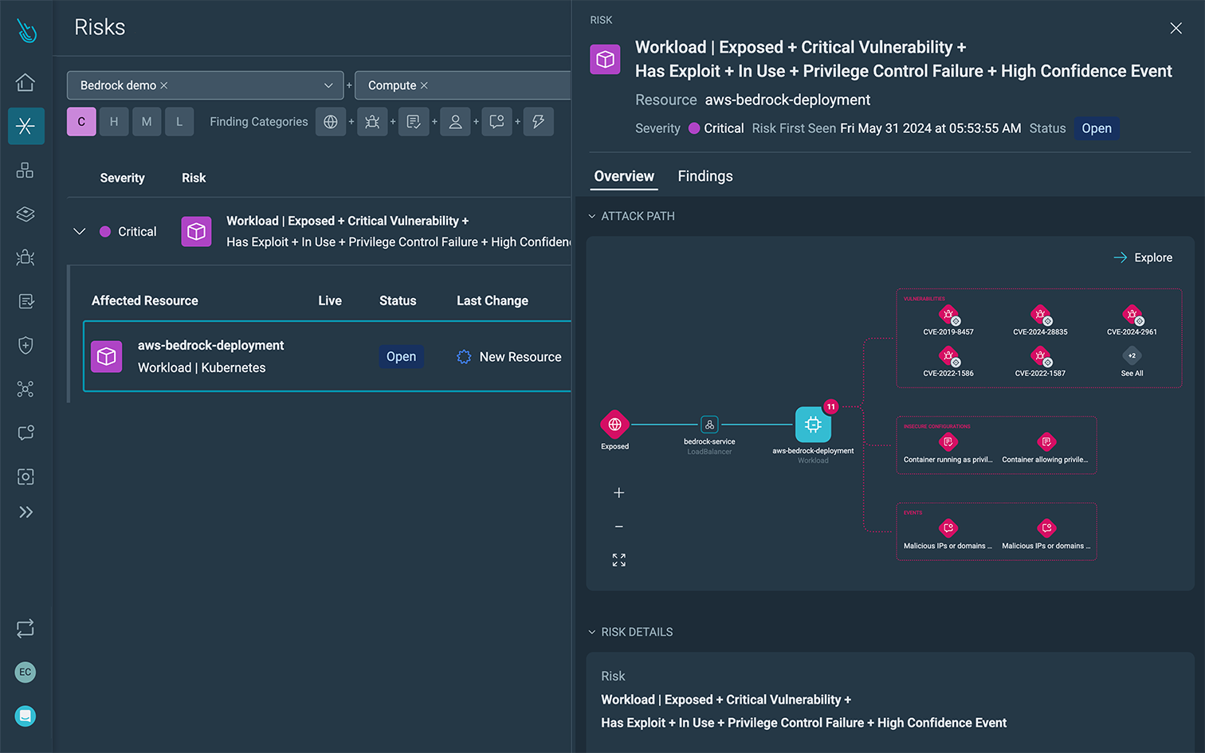This screenshot has width=1205, height=753.
Task: Click the shield policies icon in the sidebar
Action: click(x=25, y=345)
